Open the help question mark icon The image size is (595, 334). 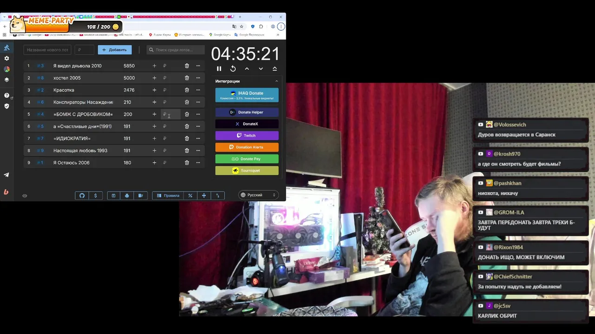pyautogui.click(x=7, y=96)
